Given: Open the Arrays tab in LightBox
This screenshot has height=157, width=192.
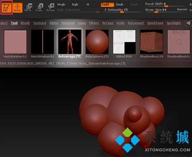Looking at the screenshot, I should [108, 23].
